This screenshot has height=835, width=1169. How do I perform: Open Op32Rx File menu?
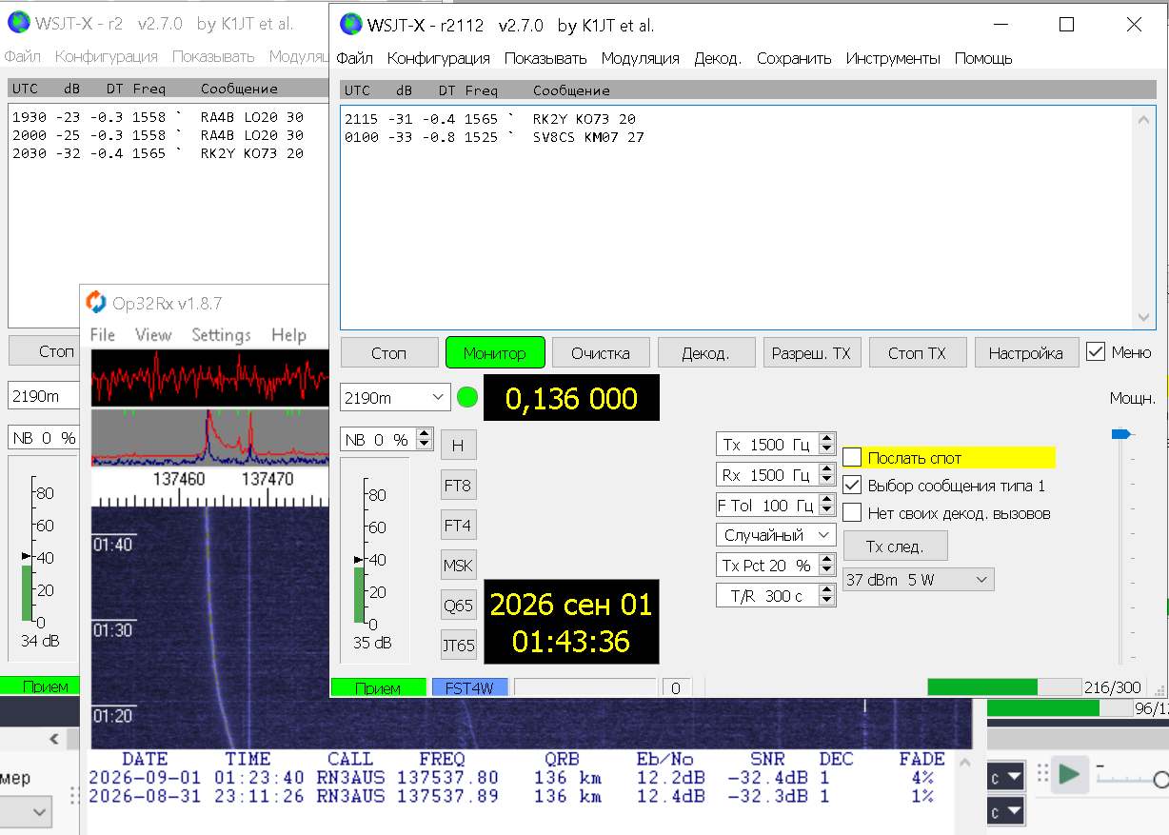(102, 335)
